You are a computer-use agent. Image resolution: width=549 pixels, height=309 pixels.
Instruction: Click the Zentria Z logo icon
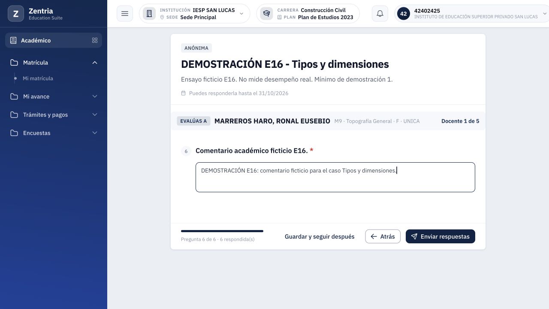pos(16,14)
